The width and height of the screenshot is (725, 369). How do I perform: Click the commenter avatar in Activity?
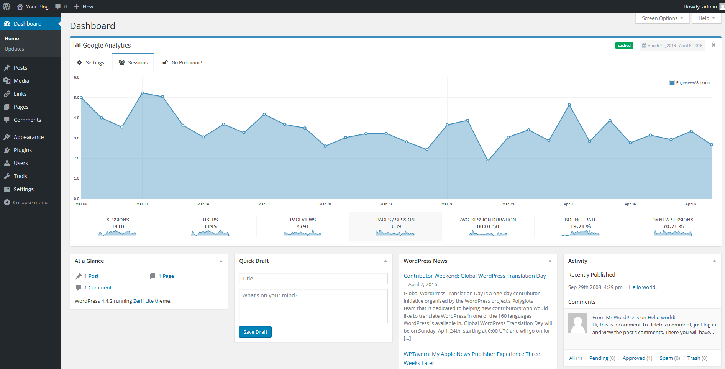click(x=578, y=323)
